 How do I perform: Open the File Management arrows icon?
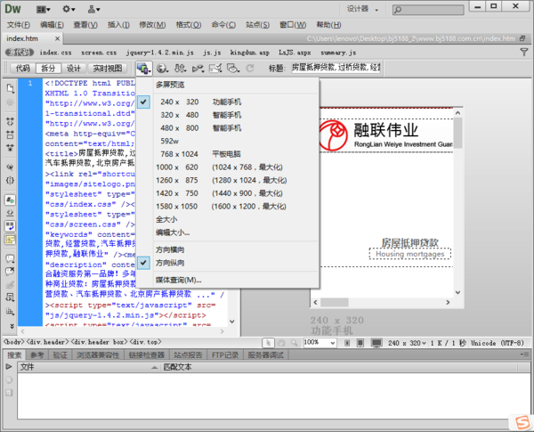click(x=180, y=69)
